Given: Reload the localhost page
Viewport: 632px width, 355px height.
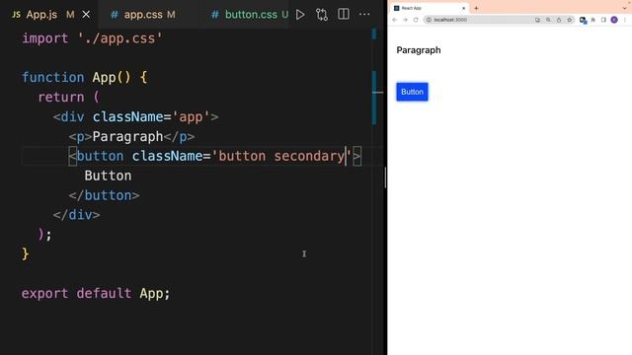Looking at the screenshot, I should pyautogui.click(x=416, y=20).
